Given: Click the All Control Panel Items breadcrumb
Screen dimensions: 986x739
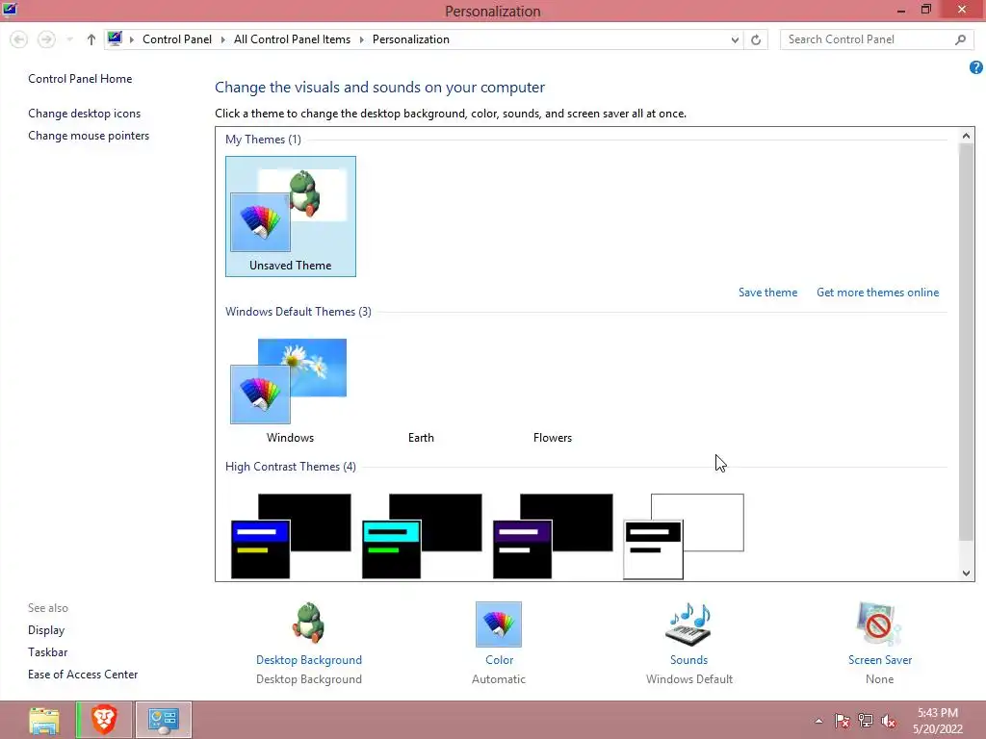Looking at the screenshot, I should click(x=293, y=38).
